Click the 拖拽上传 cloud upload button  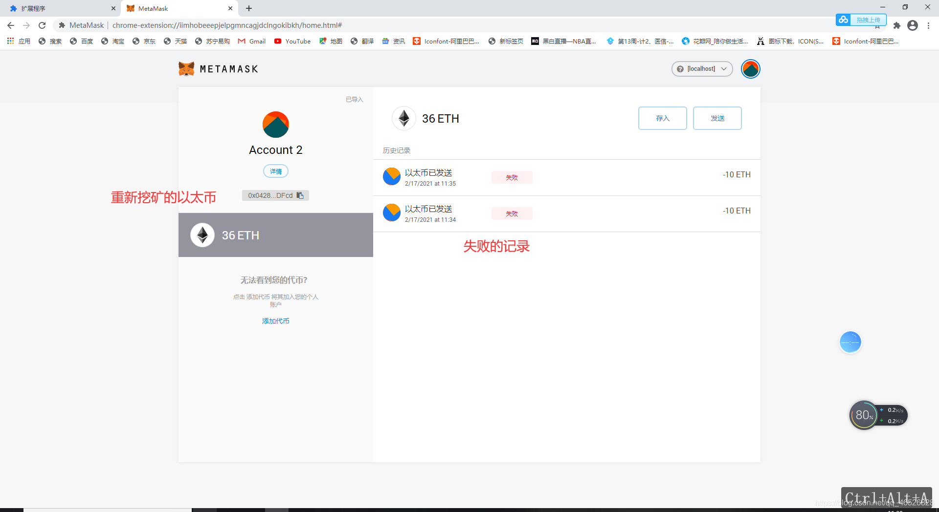861,20
